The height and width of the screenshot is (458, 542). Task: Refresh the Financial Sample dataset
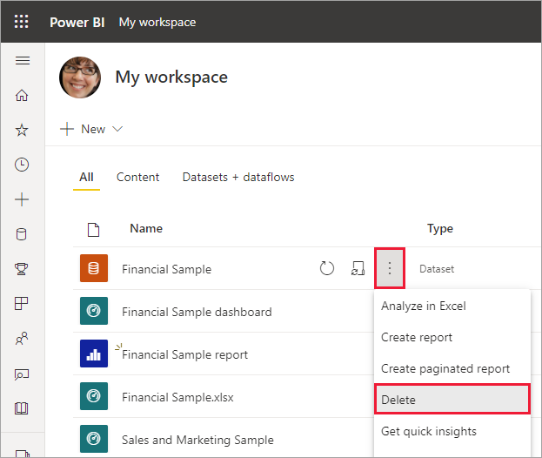(x=327, y=269)
